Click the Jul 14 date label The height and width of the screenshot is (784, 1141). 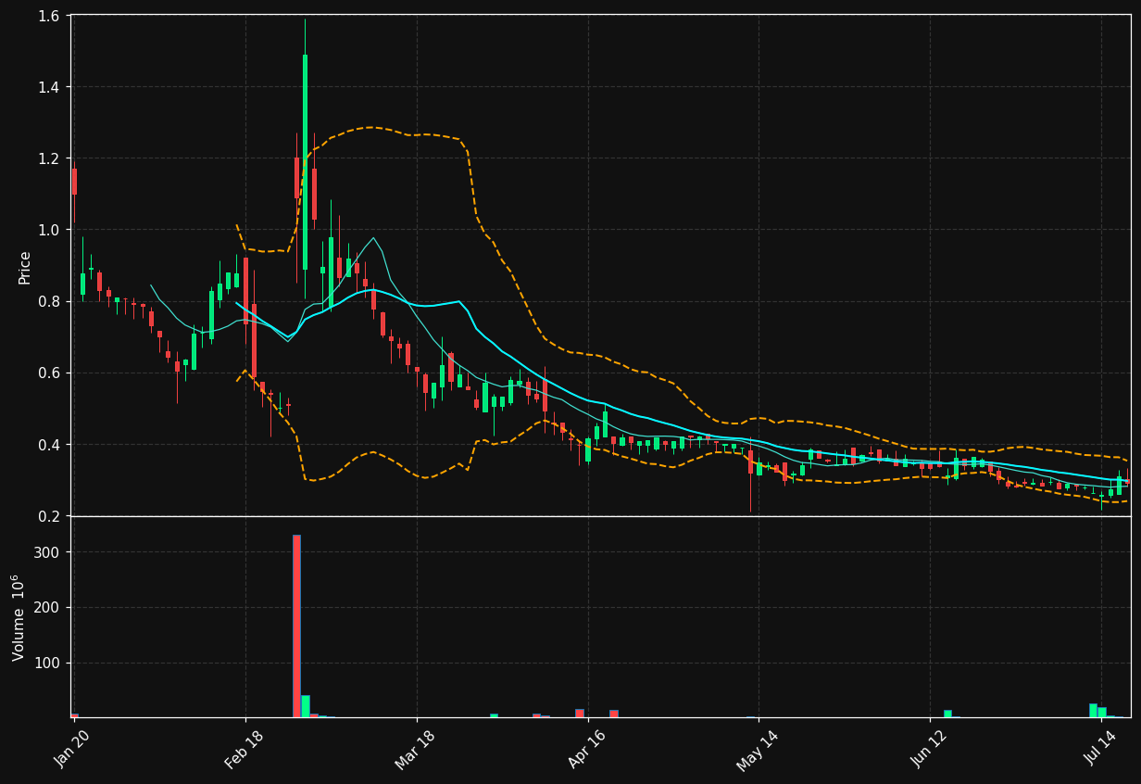pyautogui.click(x=1101, y=749)
